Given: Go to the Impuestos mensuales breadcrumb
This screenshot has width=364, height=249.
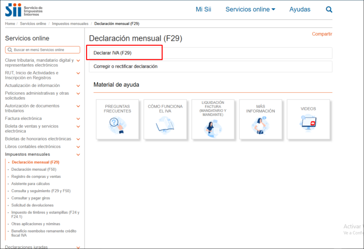Looking at the screenshot, I should point(70,24).
